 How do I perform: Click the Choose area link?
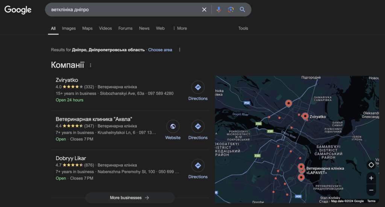(160, 50)
